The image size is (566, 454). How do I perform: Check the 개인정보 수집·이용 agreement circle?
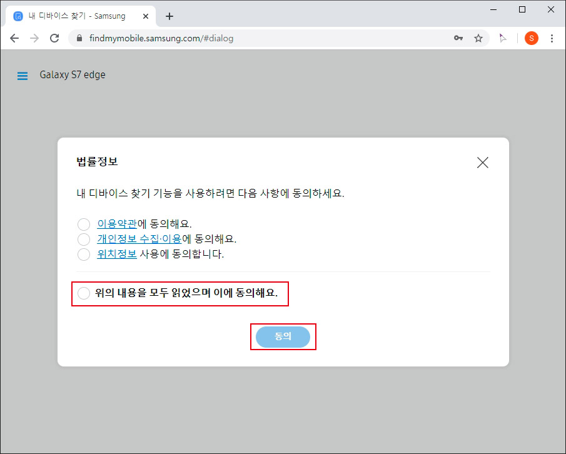coord(84,240)
